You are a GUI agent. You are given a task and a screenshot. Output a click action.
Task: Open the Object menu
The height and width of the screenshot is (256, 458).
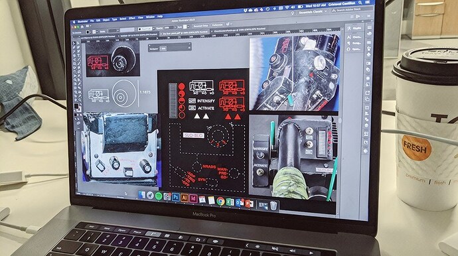coord(106,20)
